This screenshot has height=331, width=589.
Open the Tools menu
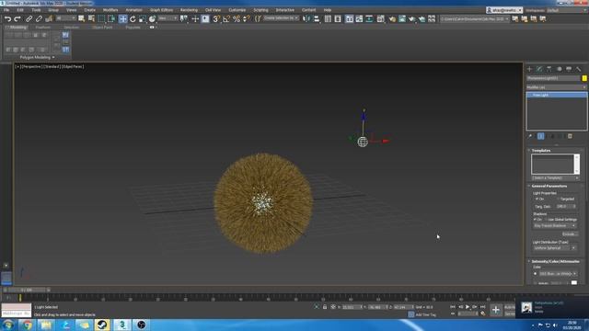click(36, 10)
